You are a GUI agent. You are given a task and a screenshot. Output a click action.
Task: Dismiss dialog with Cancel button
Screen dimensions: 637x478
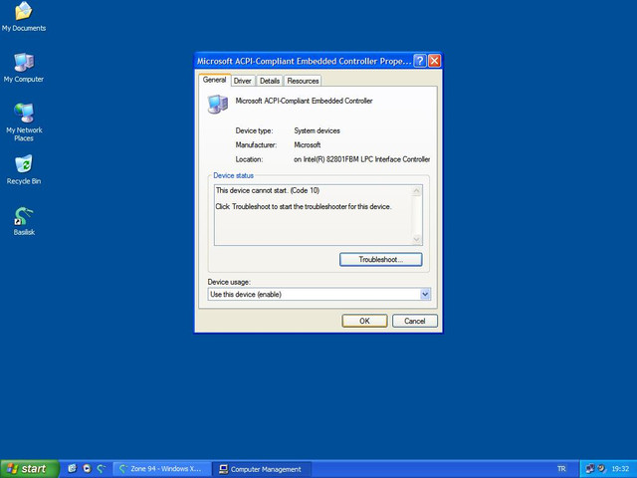tap(415, 321)
